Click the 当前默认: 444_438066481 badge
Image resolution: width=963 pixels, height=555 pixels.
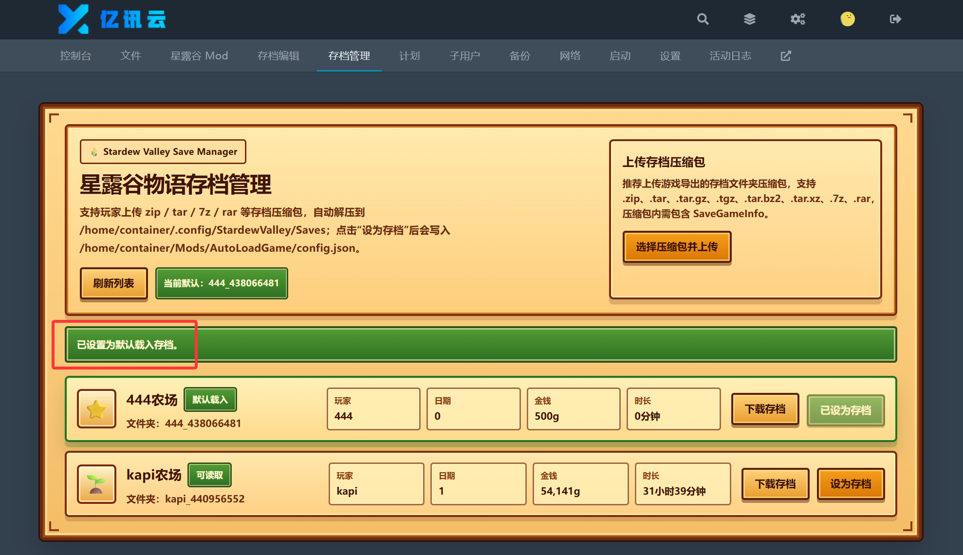[x=222, y=283]
